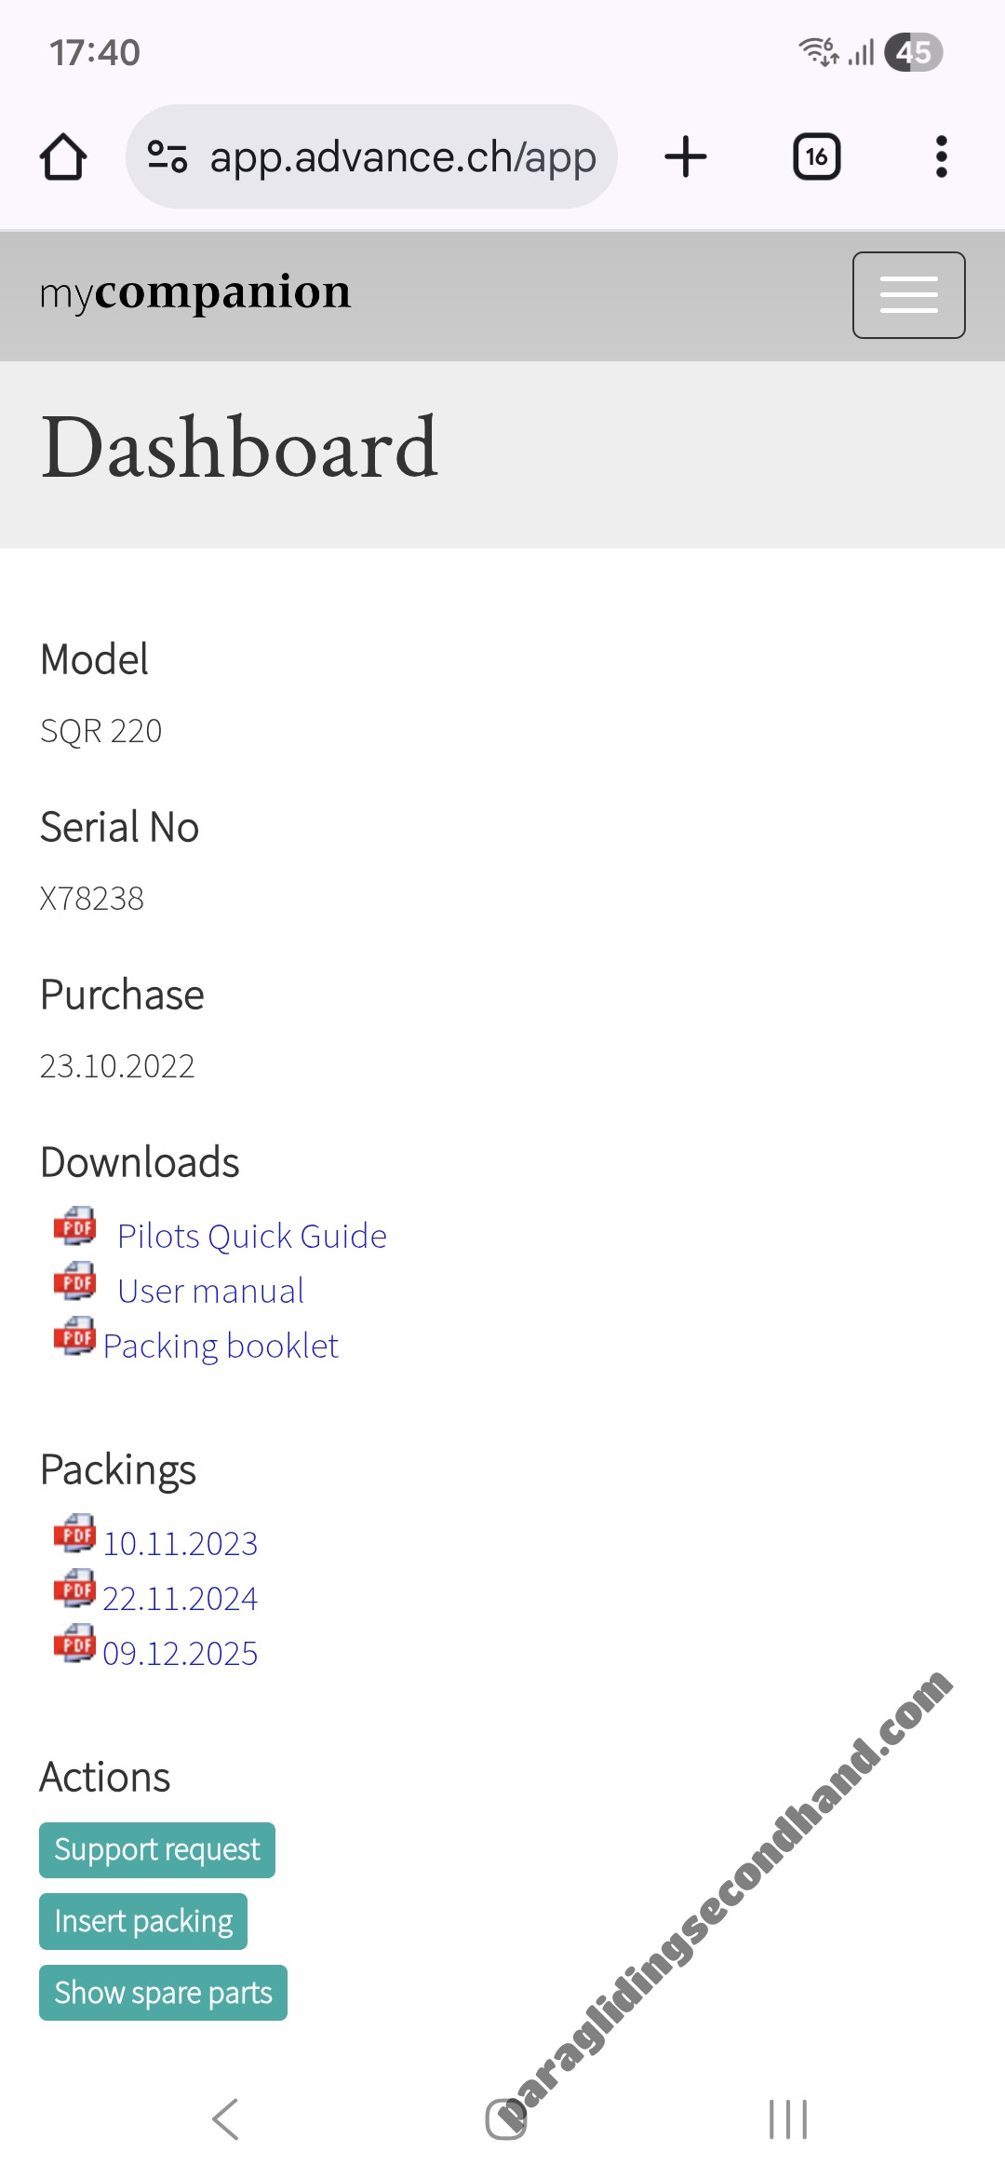Tap the browser home icon
1005x2179 pixels.
click(x=63, y=156)
